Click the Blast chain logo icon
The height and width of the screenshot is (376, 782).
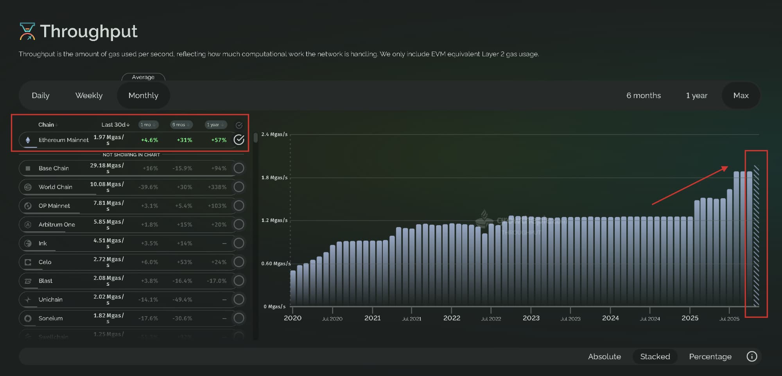pyautogui.click(x=28, y=281)
